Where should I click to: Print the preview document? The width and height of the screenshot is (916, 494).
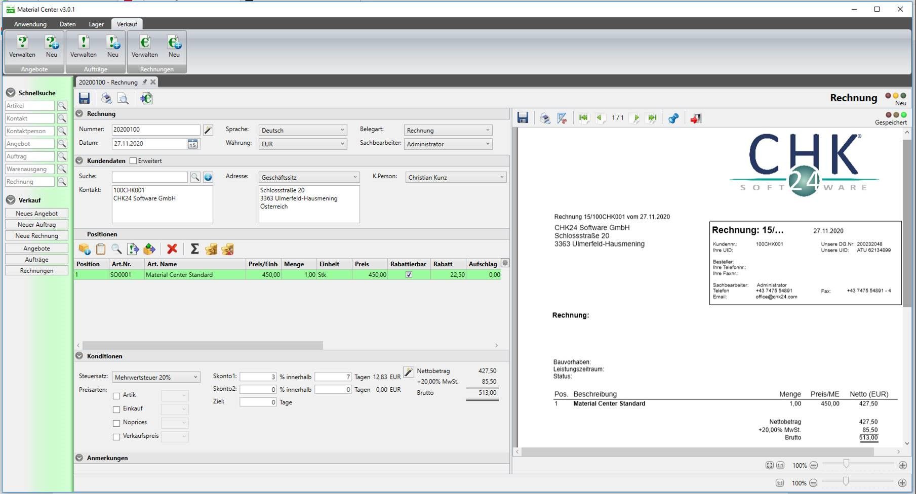545,118
